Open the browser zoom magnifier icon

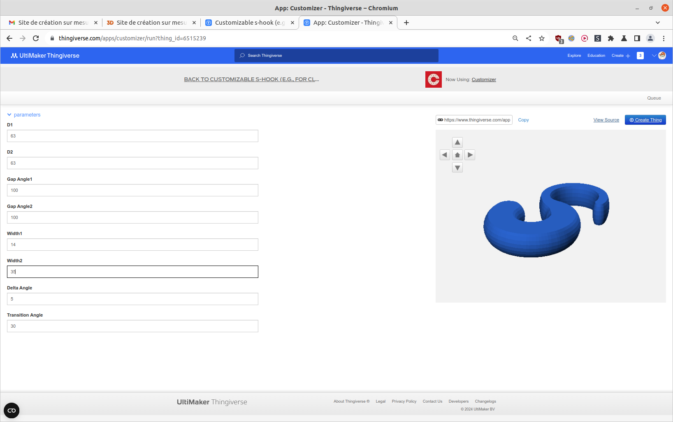515,38
